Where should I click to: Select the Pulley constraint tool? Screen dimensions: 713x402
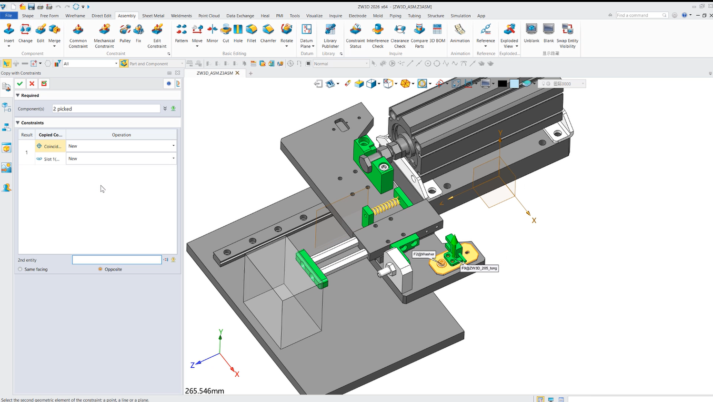coord(125,30)
